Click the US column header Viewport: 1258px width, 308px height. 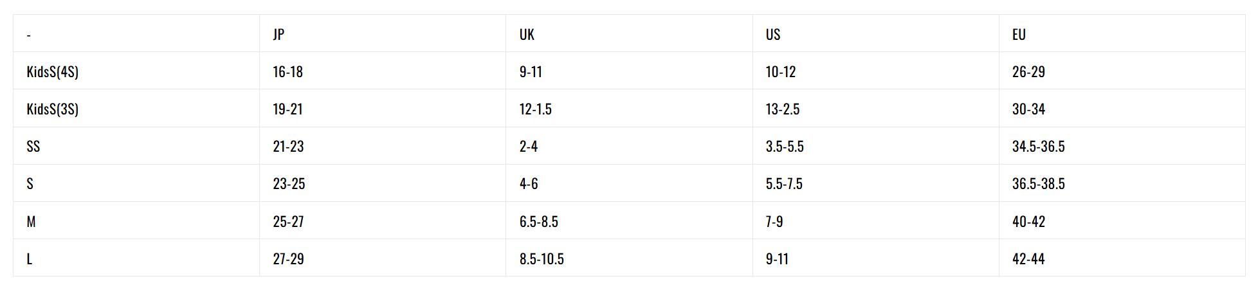click(773, 34)
